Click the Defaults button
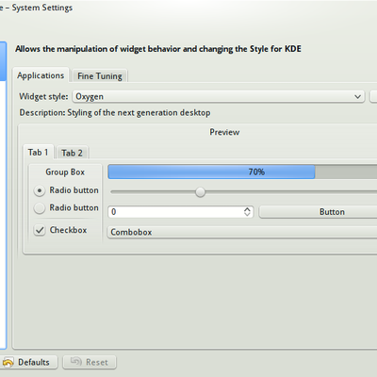The height and width of the screenshot is (377, 377). tap(29, 362)
